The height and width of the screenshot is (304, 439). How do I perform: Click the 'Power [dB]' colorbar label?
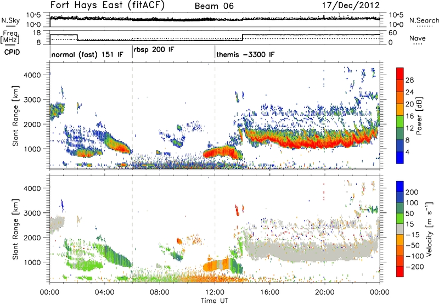point(419,116)
